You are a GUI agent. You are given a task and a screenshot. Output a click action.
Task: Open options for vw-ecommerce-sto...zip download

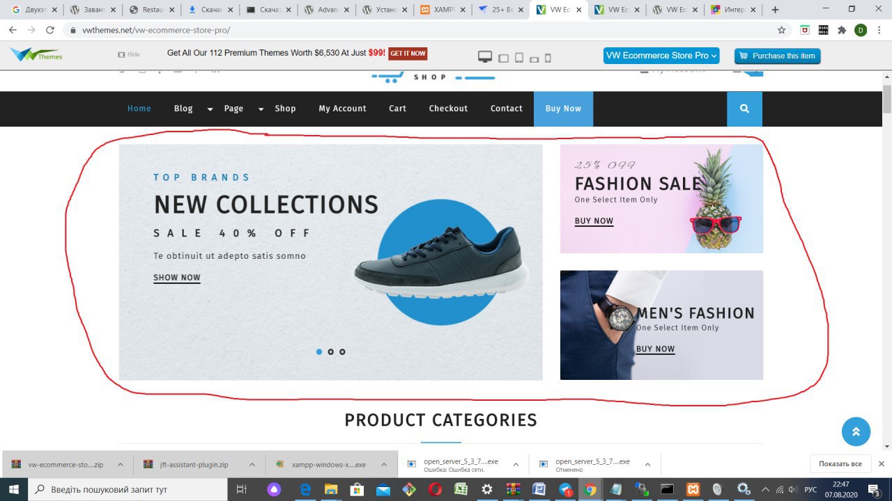tap(120, 464)
